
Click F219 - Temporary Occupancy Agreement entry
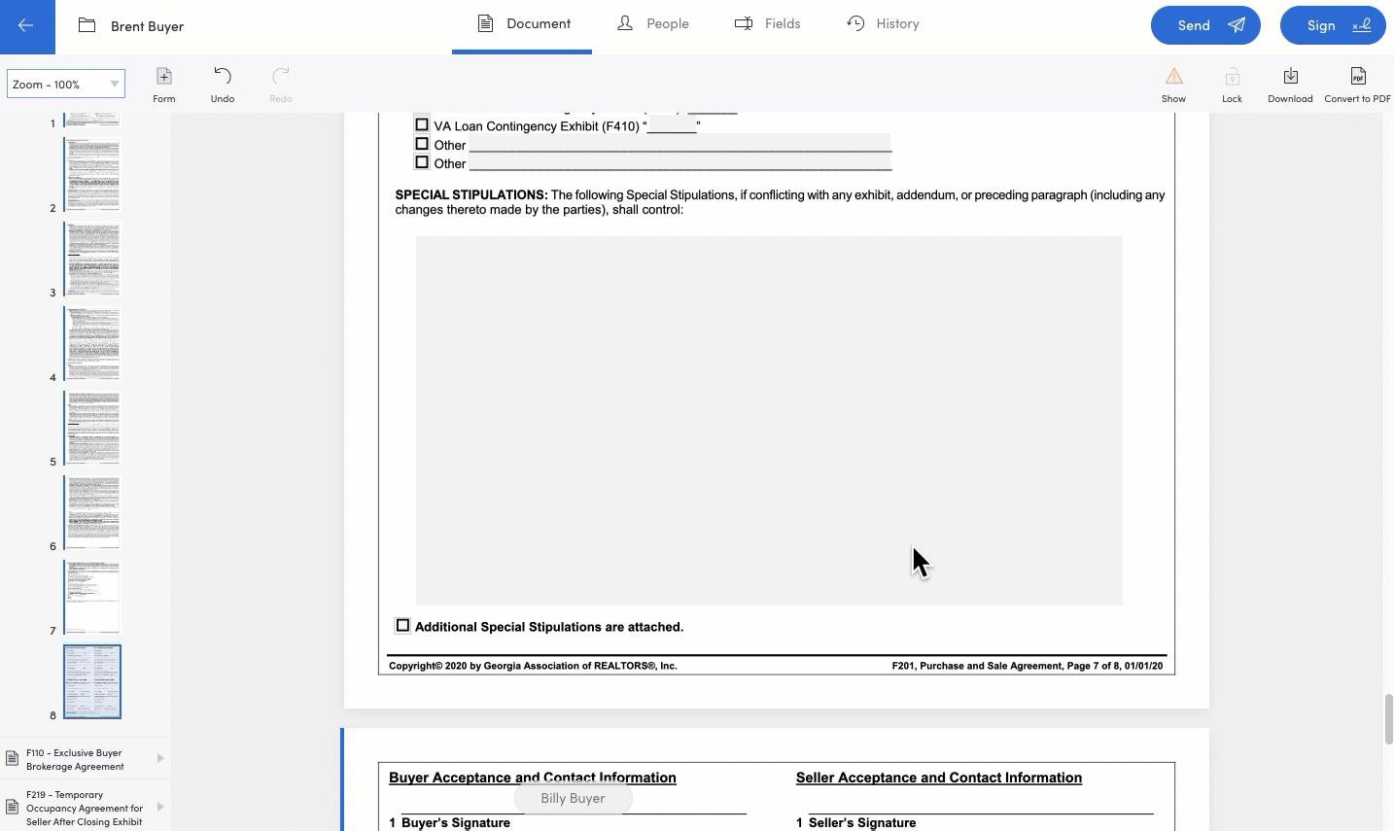(85, 808)
